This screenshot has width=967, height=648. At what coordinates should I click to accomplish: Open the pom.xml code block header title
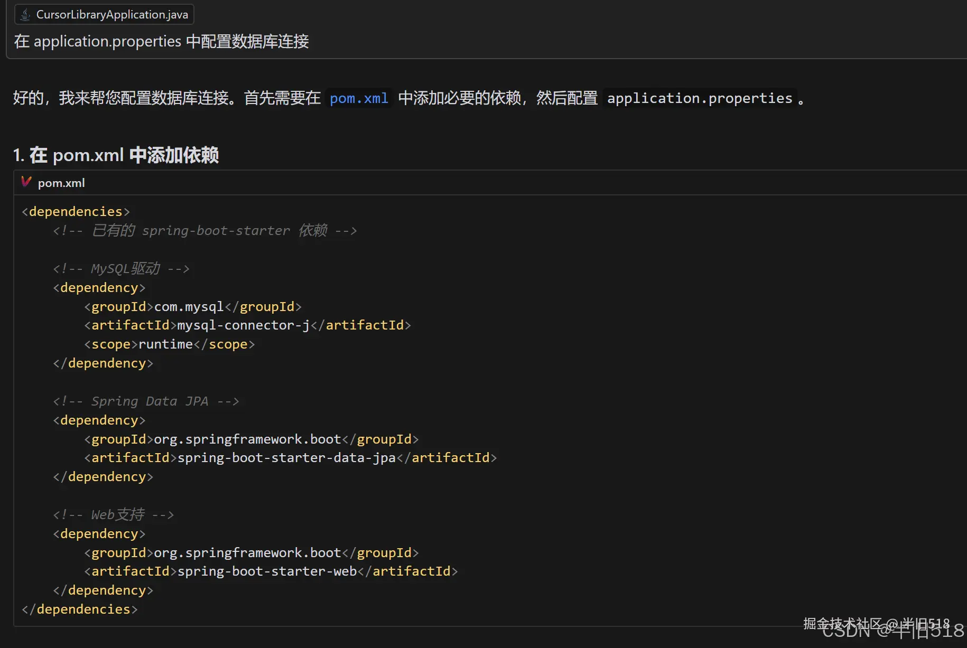[61, 183]
